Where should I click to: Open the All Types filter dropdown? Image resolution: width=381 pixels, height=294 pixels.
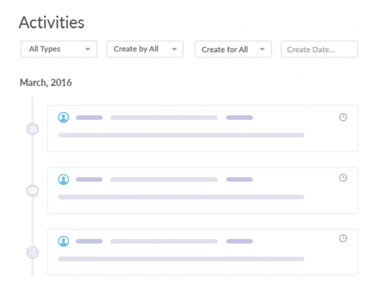click(x=59, y=49)
